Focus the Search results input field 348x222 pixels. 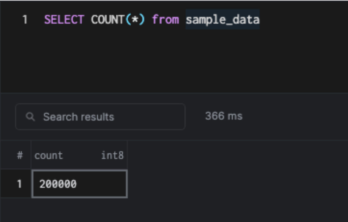click(109, 117)
